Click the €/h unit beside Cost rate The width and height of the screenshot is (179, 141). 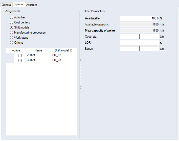coord(162,37)
